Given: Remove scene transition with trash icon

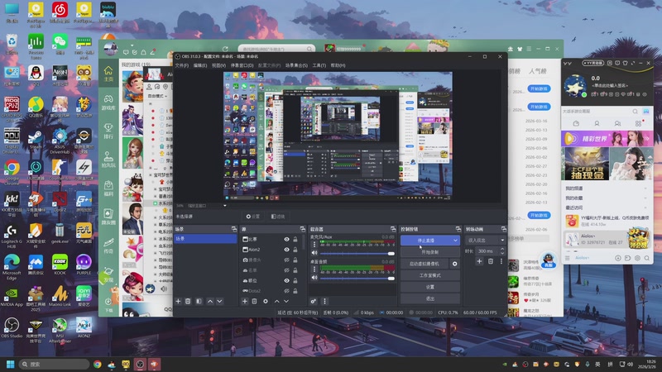Looking at the screenshot, I should 491,261.
